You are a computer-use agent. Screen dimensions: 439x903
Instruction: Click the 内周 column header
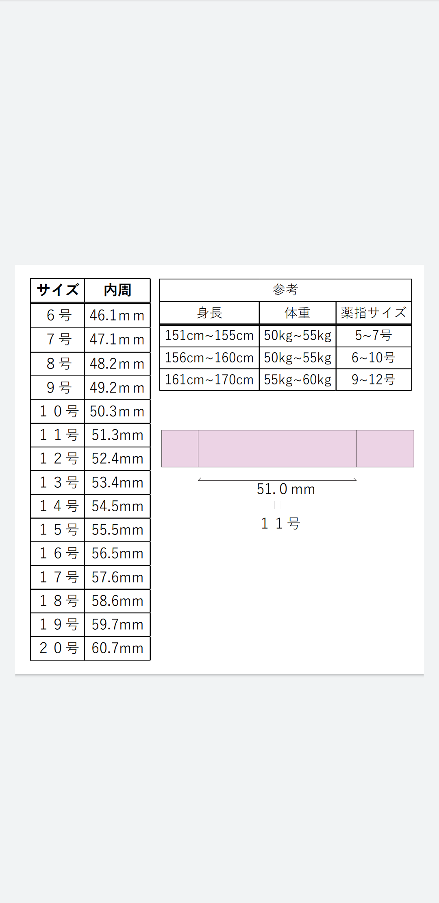click(x=117, y=290)
